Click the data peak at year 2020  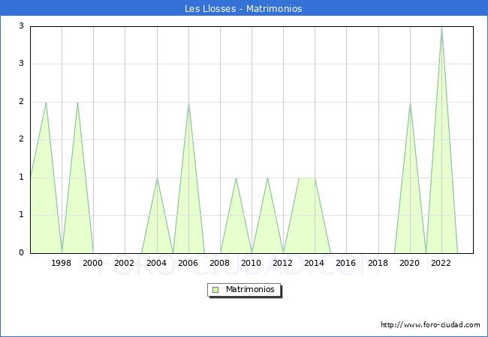pyautogui.click(x=410, y=103)
